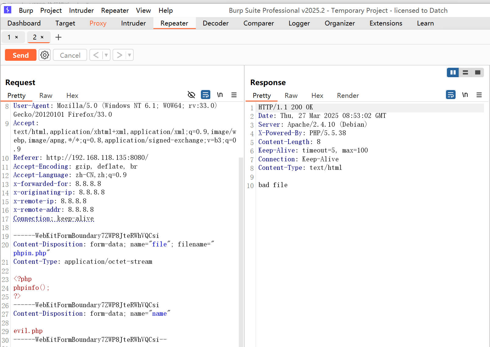The height and width of the screenshot is (347, 490).
Task: Select top-bottom split layout icon
Action: pos(465,72)
